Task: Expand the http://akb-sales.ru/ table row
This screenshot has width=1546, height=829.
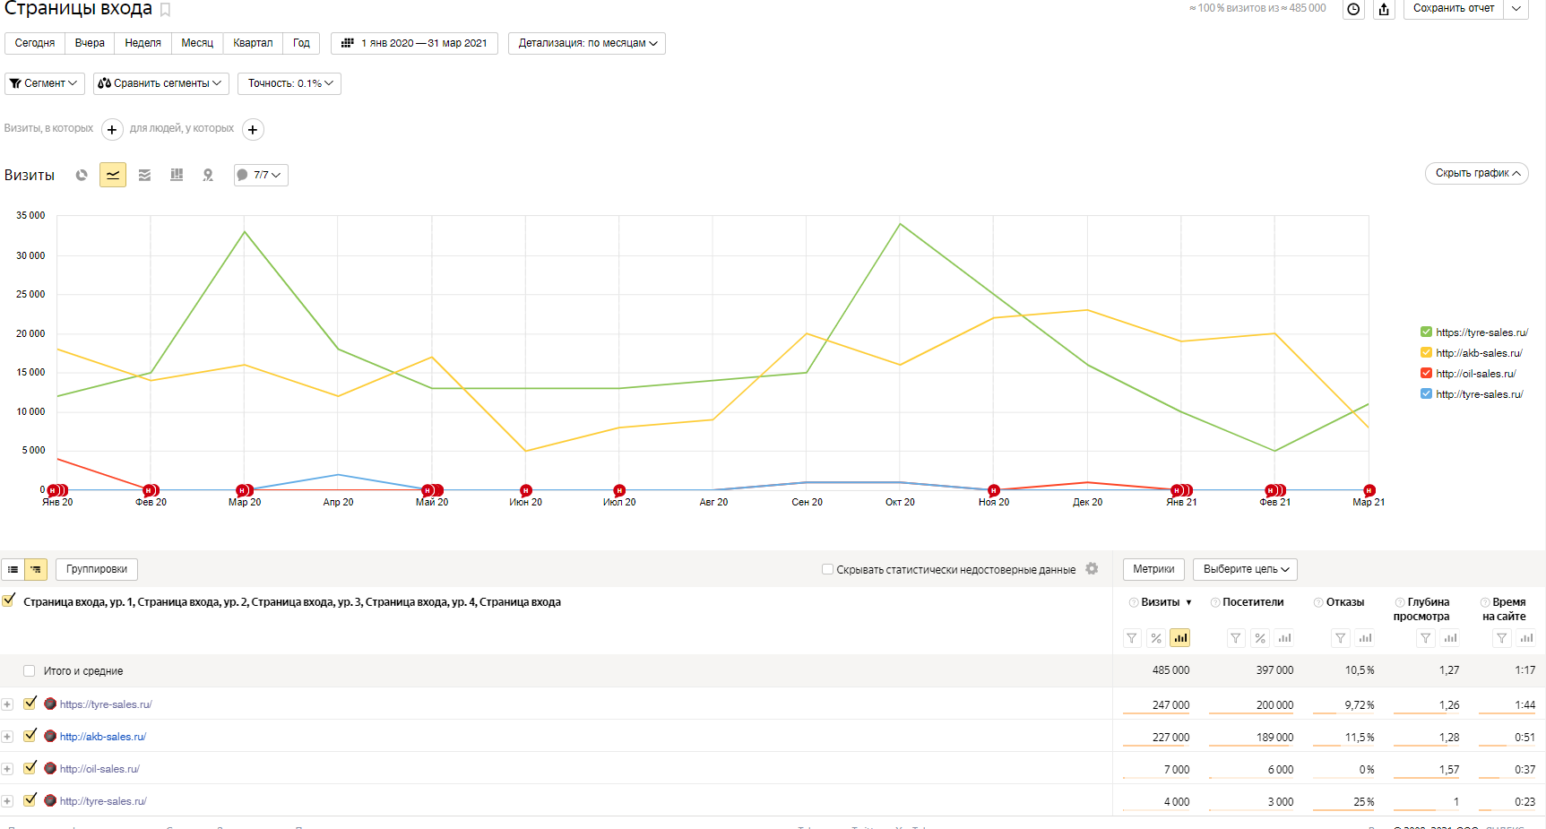Action: (x=7, y=737)
